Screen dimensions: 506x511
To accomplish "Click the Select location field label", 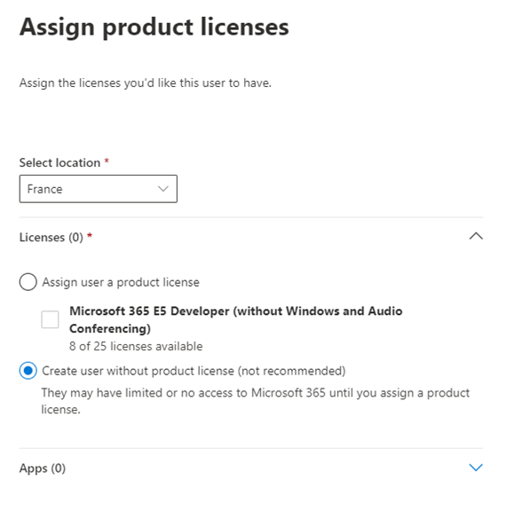I will click(x=59, y=162).
